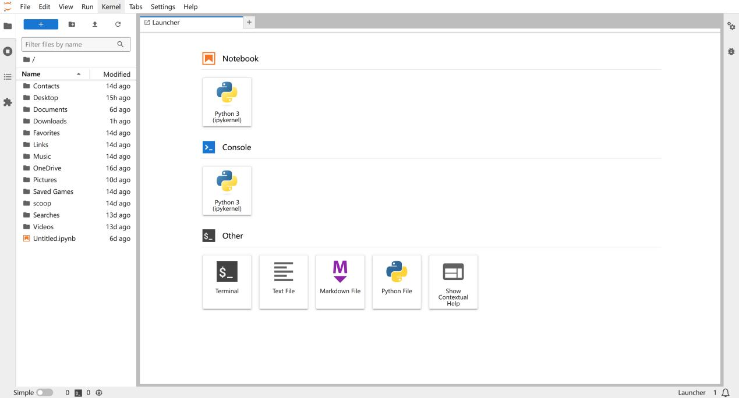Open Running Terminals and Kernels sidebar
Image resolution: width=739 pixels, height=398 pixels.
pyautogui.click(x=8, y=51)
